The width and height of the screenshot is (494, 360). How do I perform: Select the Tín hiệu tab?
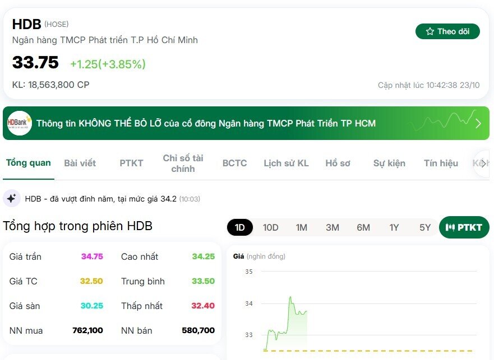[x=441, y=163]
